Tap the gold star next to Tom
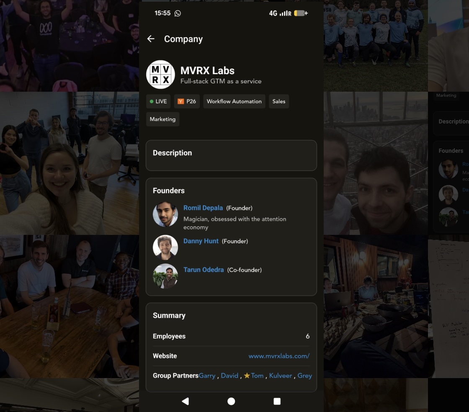The width and height of the screenshot is (469, 412). coord(247,376)
